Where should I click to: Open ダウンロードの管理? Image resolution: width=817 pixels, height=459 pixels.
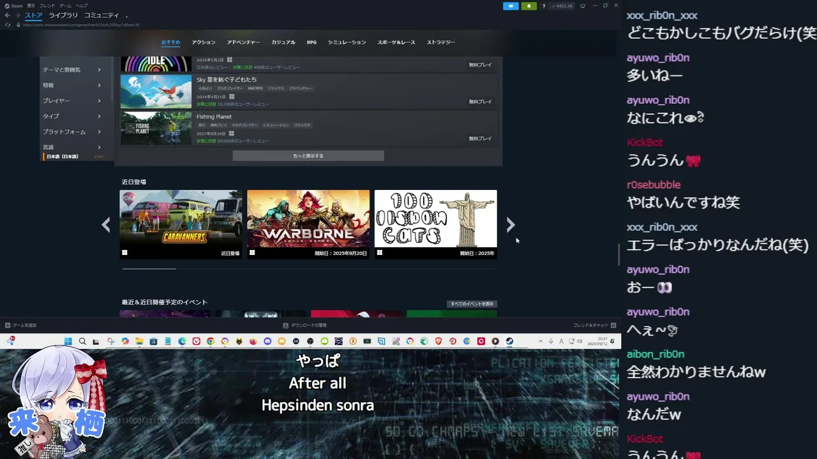click(x=305, y=325)
